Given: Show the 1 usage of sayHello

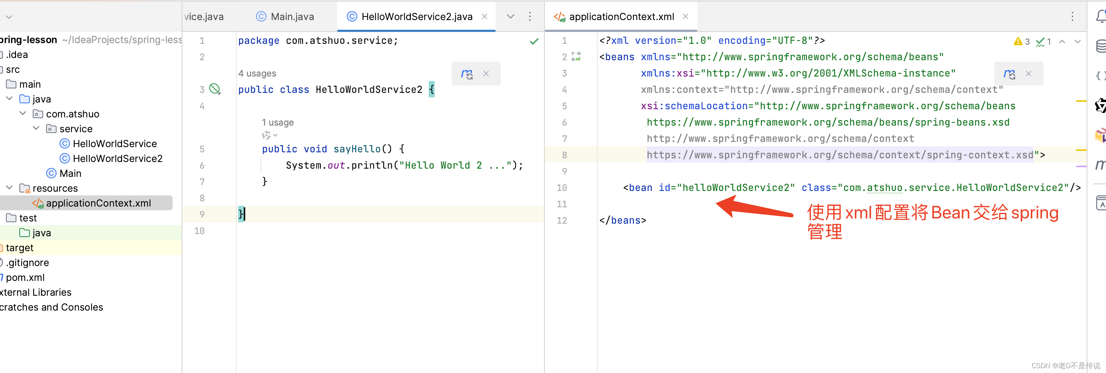Looking at the screenshot, I should (278, 122).
